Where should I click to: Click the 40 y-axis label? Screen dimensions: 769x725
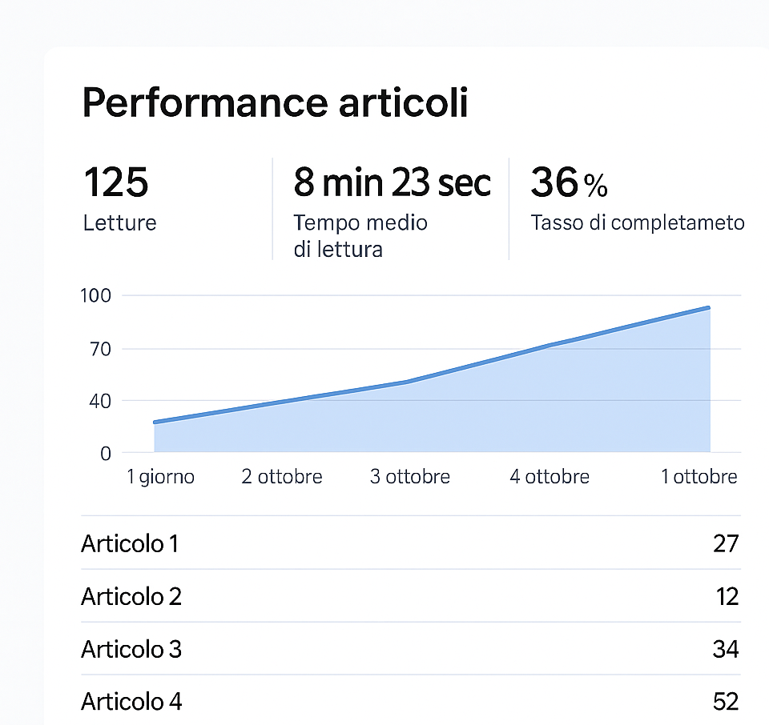click(99, 400)
